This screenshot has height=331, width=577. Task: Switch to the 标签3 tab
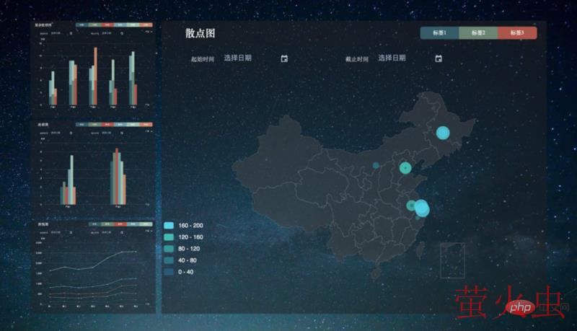(x=517, y=32)
